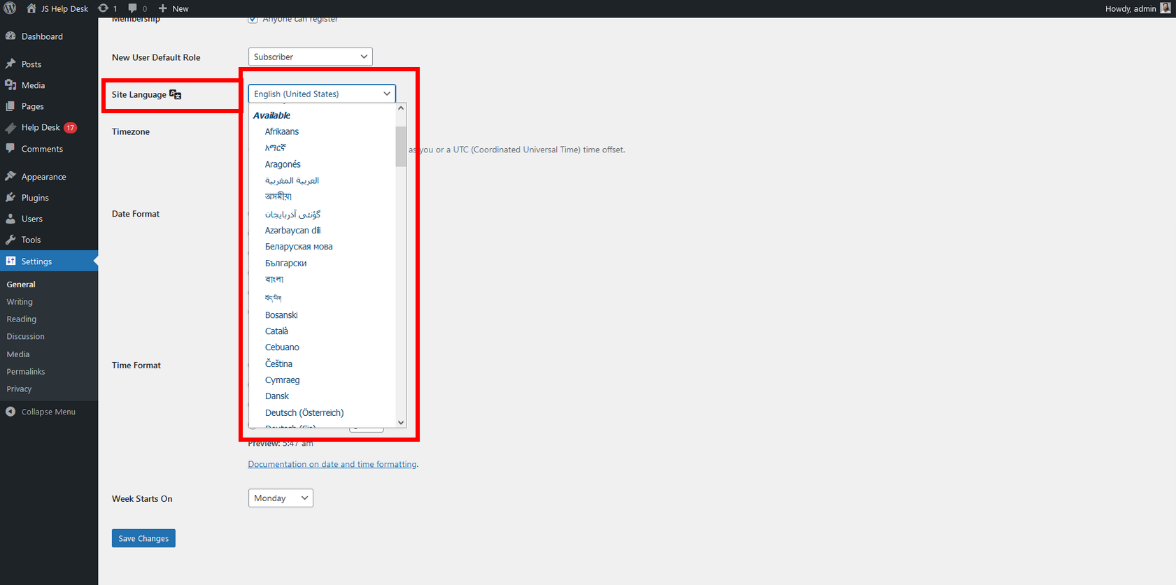Choose Dansk in the language list

(277, 396)
